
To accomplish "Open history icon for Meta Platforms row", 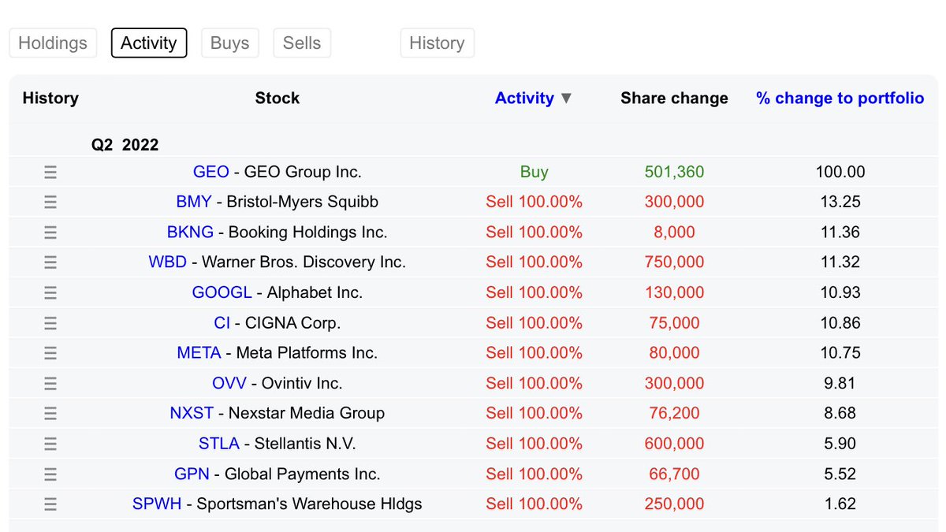I will (50, 353).
